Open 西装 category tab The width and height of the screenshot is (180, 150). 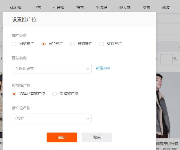click(166, 8)
